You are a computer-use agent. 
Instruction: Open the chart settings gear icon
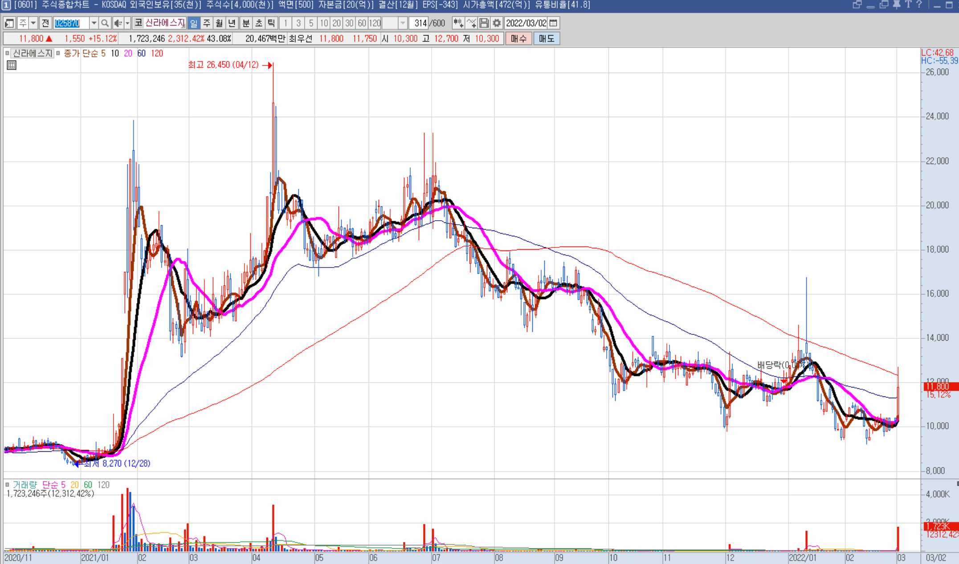tap(497, 23)
